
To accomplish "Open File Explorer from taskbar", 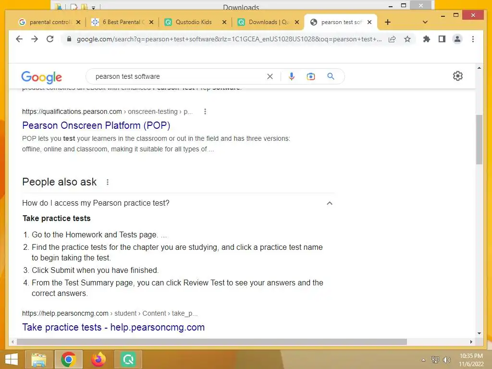I will (38, 359).
